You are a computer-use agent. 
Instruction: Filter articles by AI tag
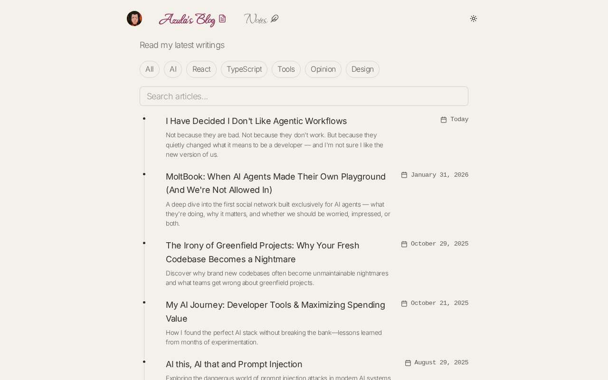click(173, 69)
